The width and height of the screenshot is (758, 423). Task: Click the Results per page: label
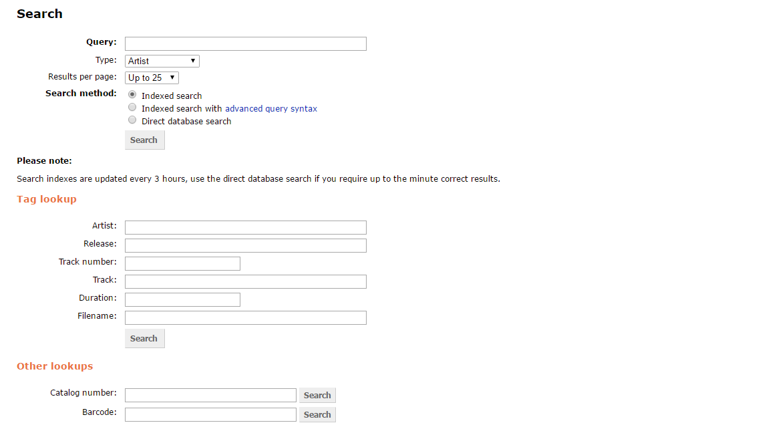click(82, 76)
